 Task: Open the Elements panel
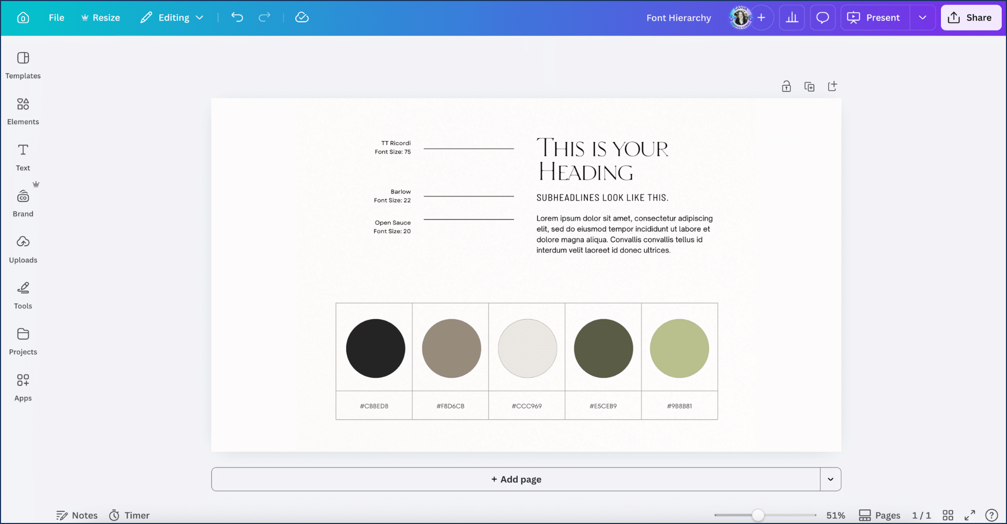(23, 111)
